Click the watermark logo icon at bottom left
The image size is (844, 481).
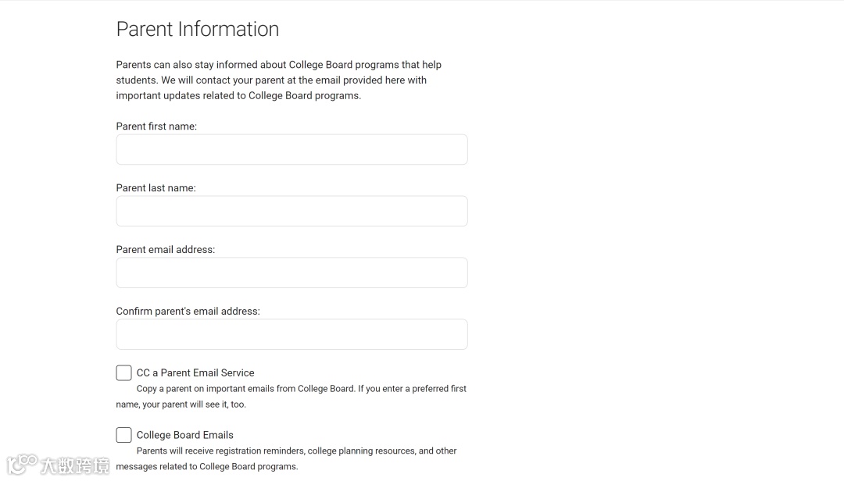pyautogui.click(x=22, y=465)
